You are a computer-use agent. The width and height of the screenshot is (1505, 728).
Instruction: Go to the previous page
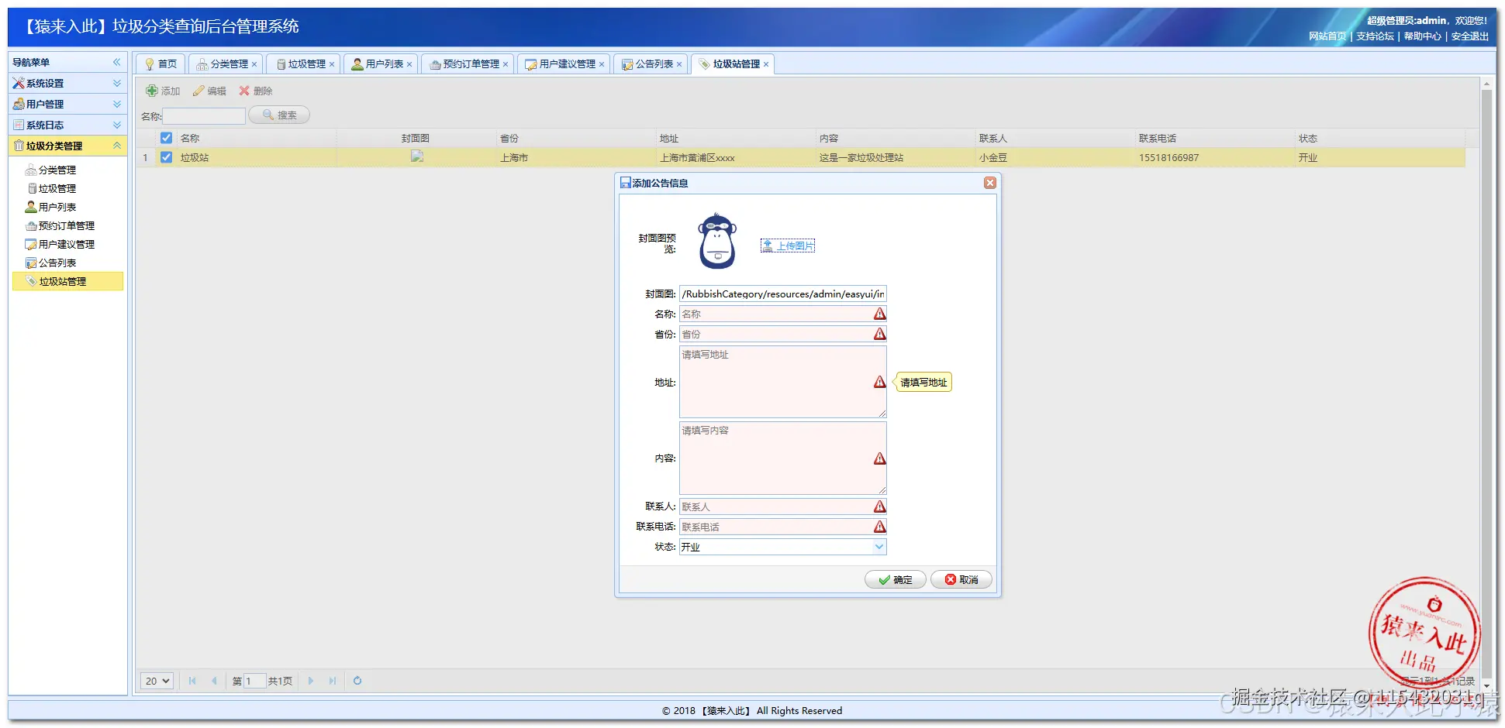coord(214,681)
